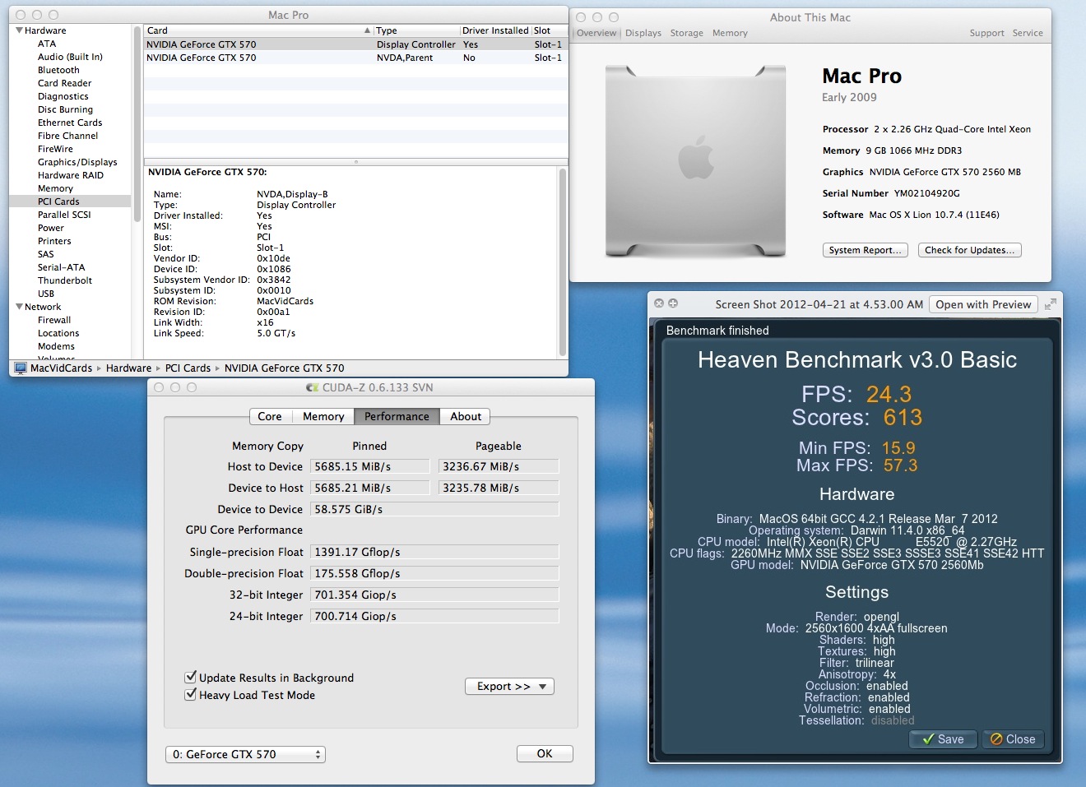Click the details pane scrollbar
The width and height of the screenshot is (1086, 787).
[563, 262]
